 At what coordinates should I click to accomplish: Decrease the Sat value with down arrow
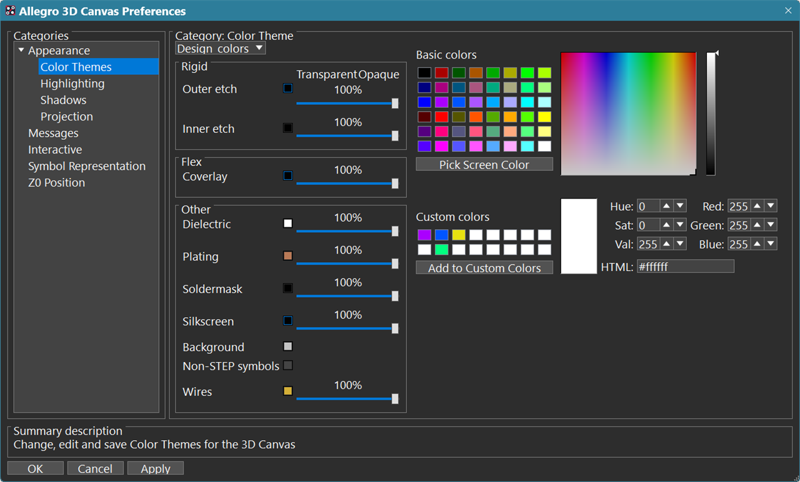[680, 225]
